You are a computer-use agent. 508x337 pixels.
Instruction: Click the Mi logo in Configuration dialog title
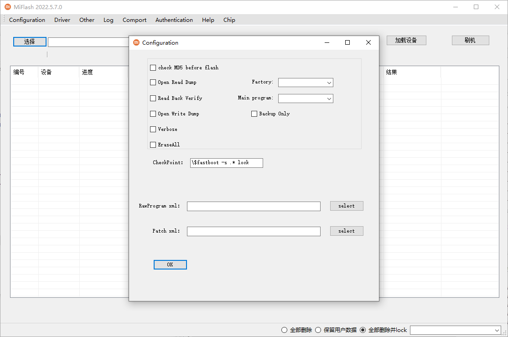tap(136, 42)
